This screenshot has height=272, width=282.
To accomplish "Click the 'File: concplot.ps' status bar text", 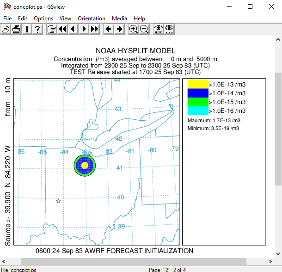I will [18, 270].
